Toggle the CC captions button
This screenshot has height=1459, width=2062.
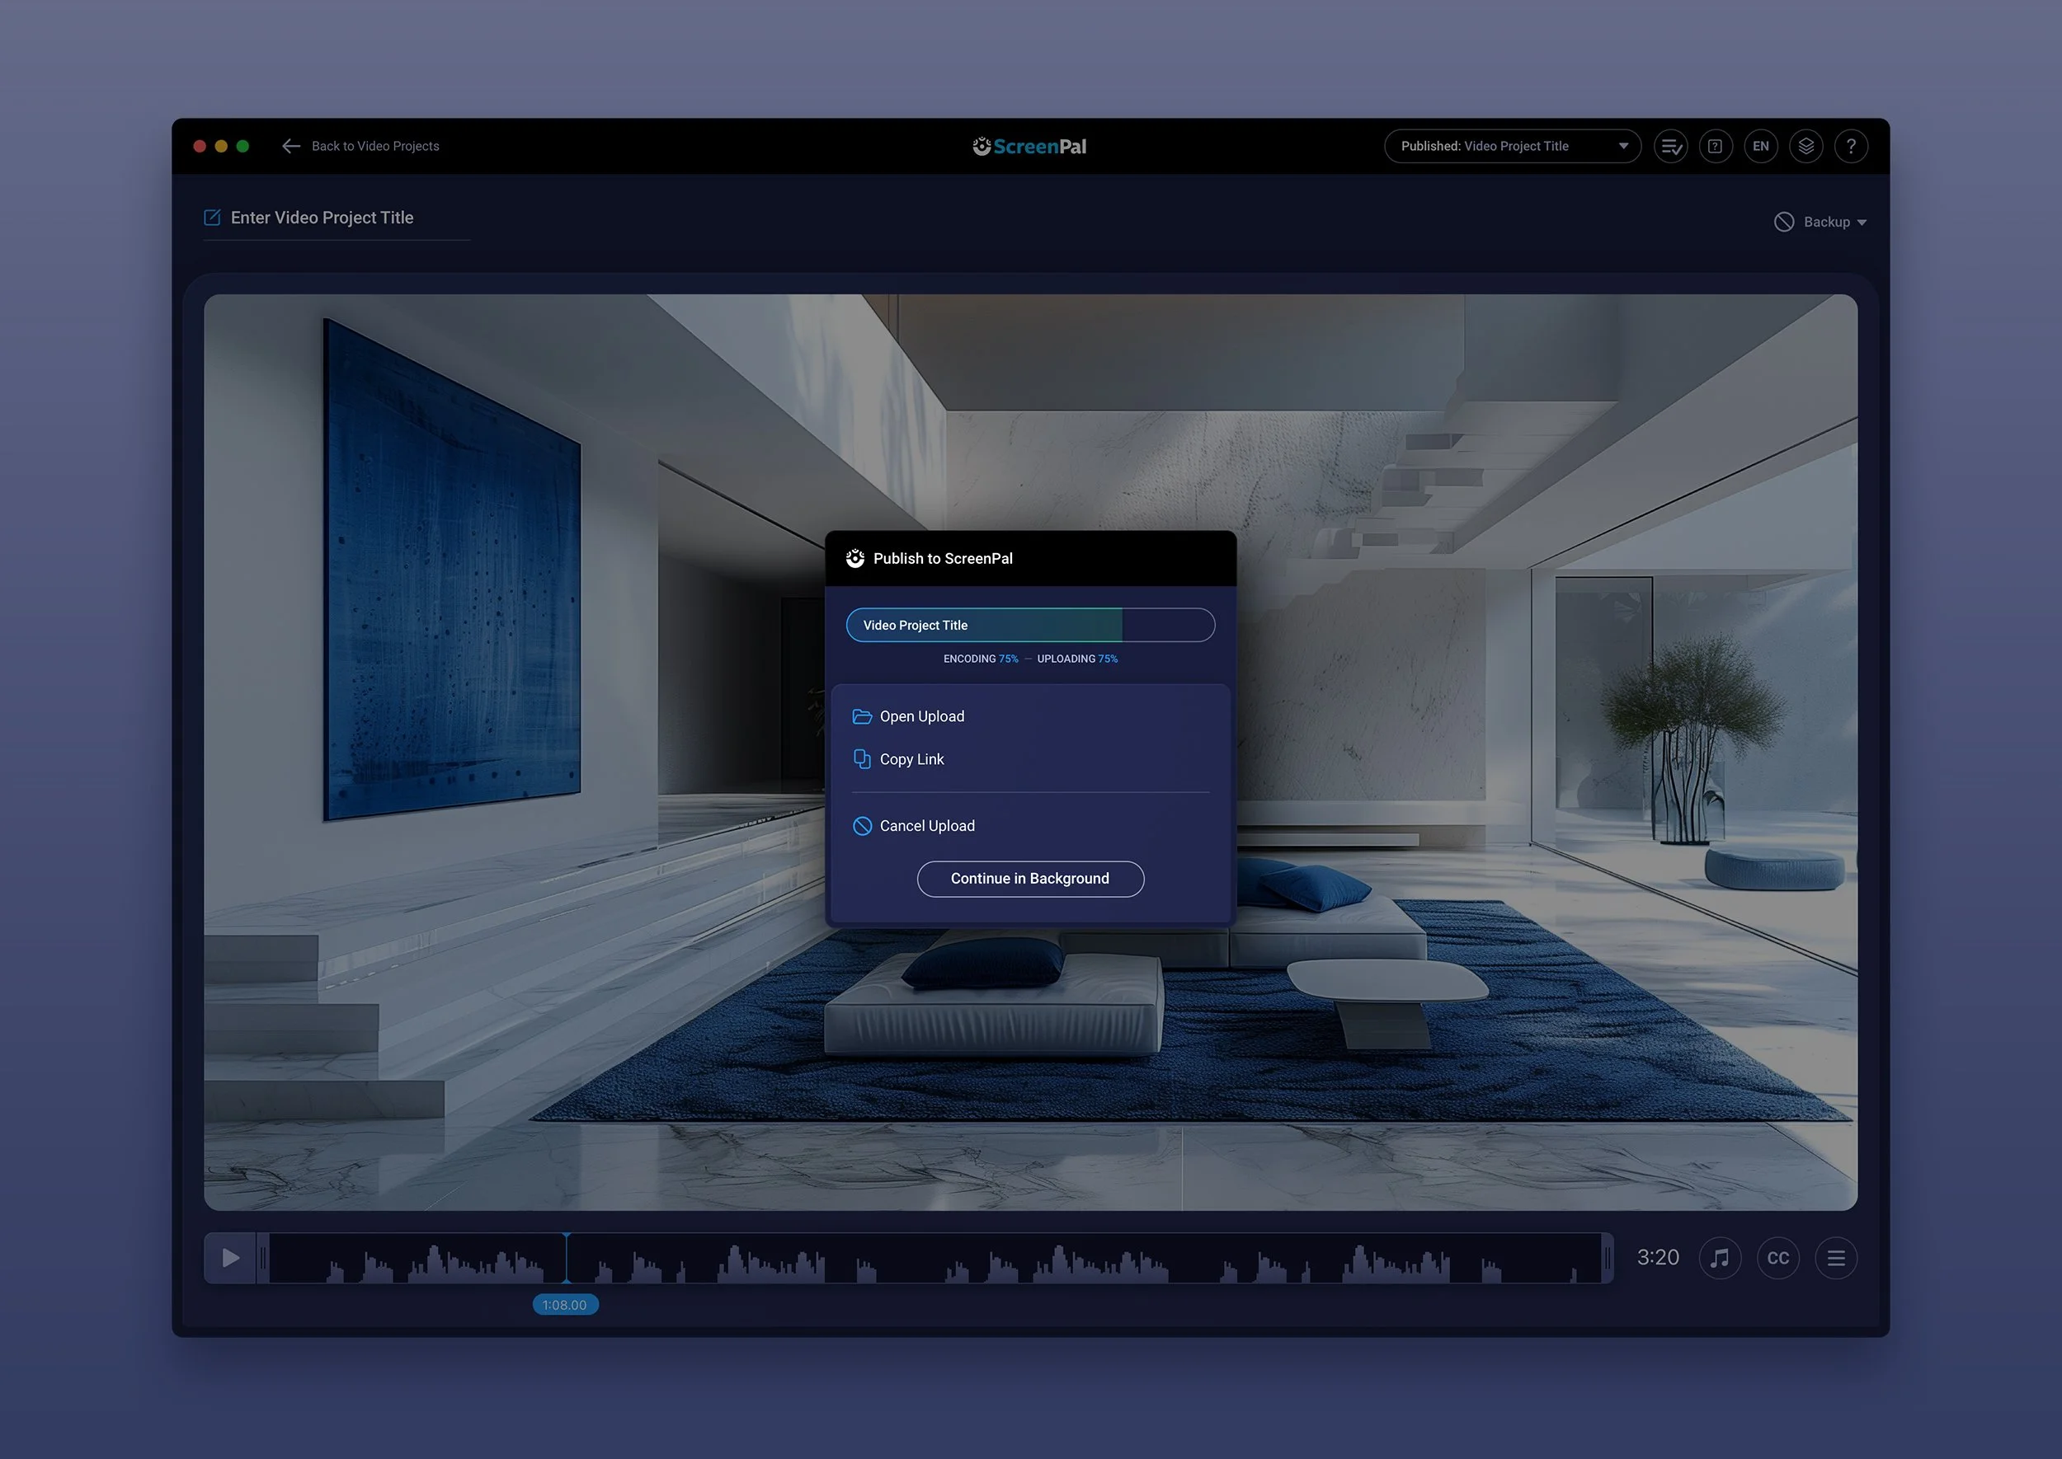point(1777,1258)
